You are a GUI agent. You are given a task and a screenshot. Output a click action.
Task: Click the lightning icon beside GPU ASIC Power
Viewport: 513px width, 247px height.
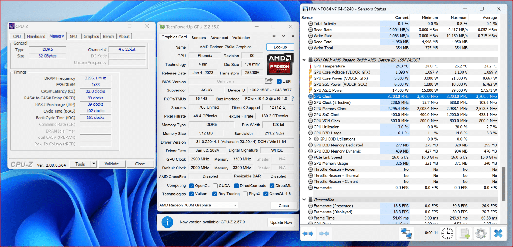[x=310, y=90]
